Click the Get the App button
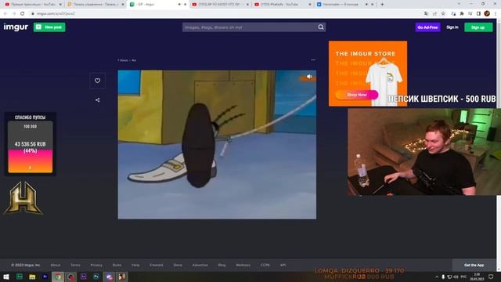Image resolution: width=501 pixels, height=282 pixels. point(474,265)
